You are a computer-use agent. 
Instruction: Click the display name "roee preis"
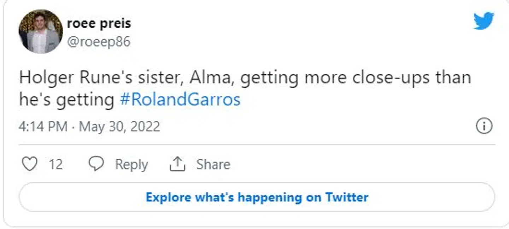(x=99, y=24)
